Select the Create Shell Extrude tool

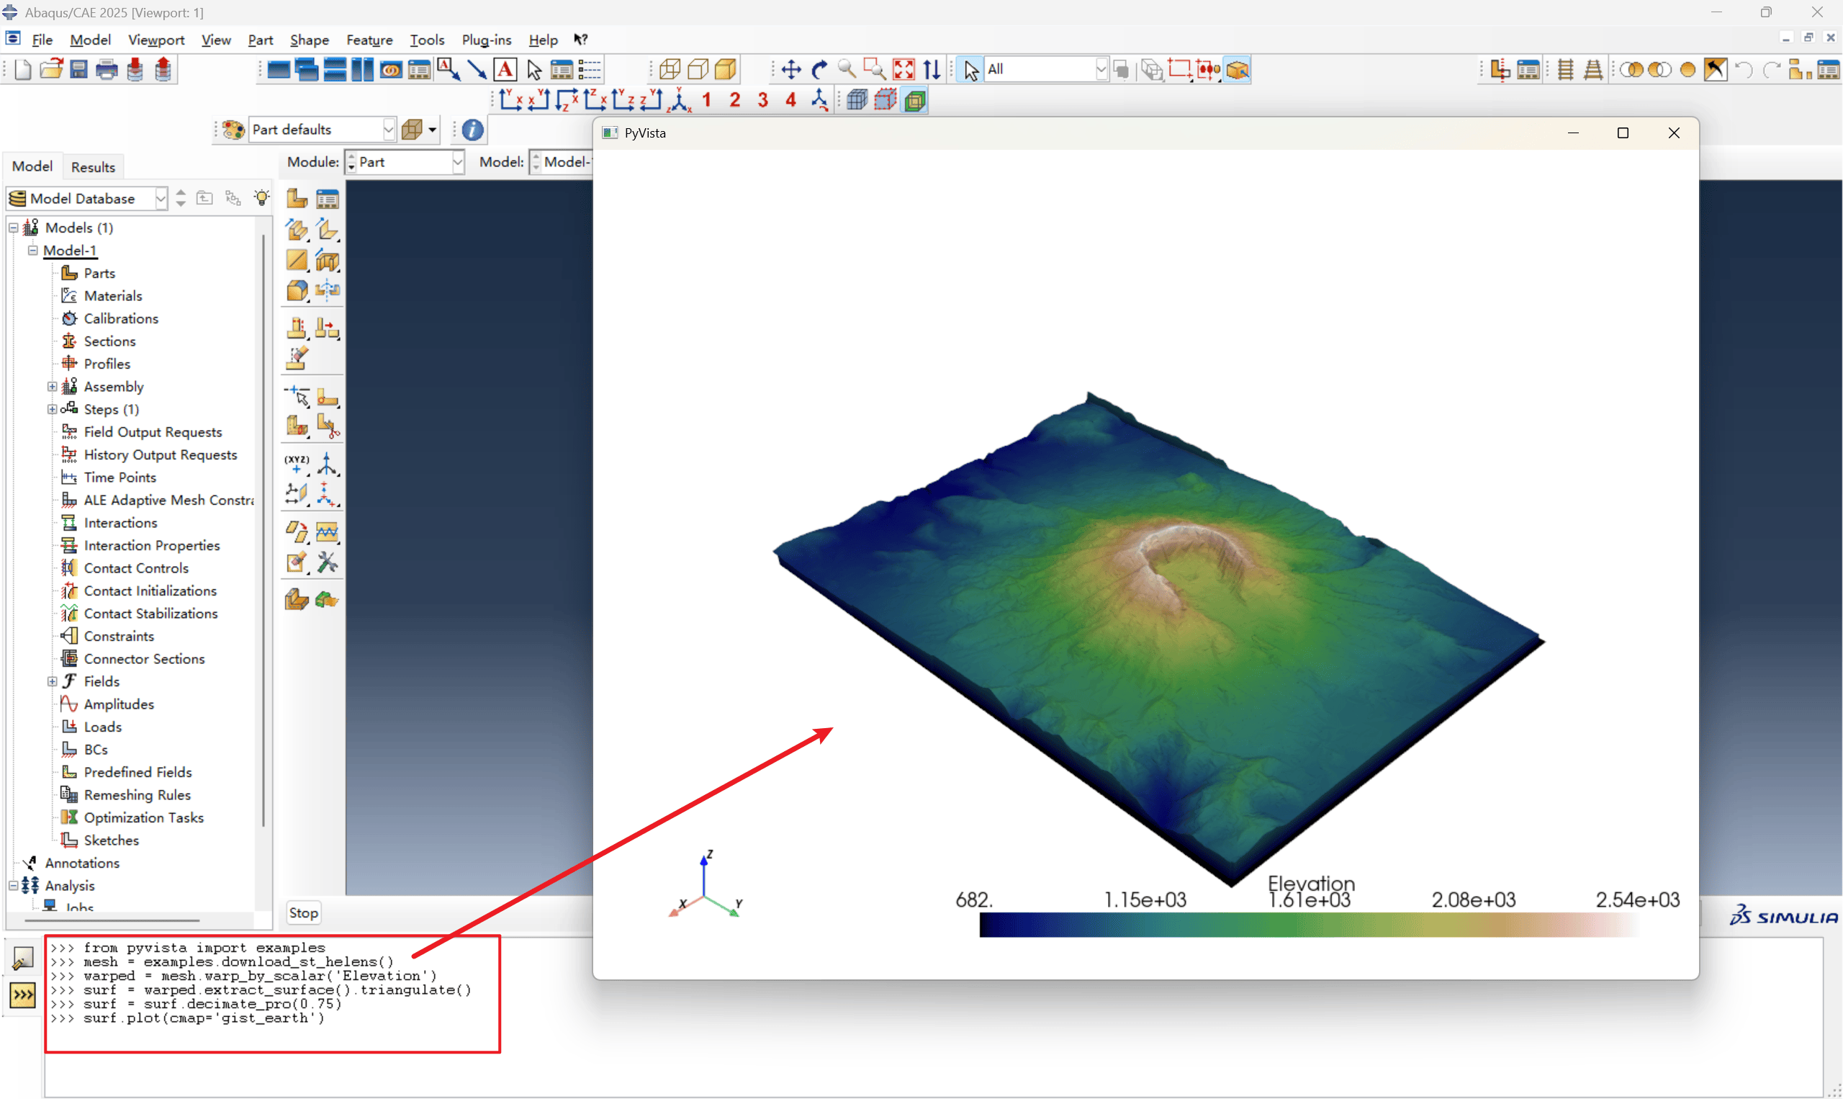327,230
